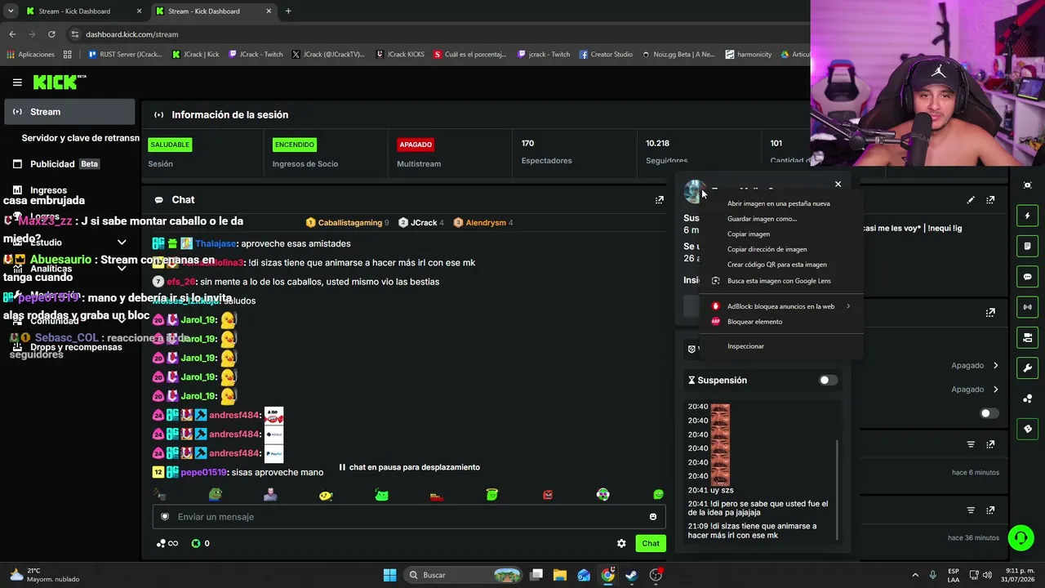The image size is (1045, 588).
Task: Insert the red angry face quick emote
Action: tap(548, 495)
